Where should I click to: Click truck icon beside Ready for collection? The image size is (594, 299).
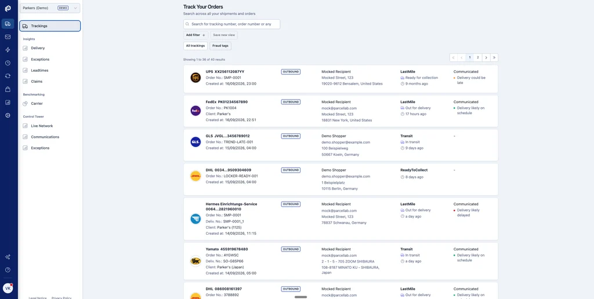point(403,78)
